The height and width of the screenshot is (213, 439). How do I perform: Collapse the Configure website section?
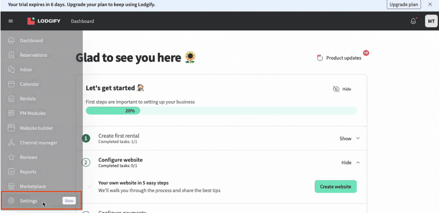click(x=350, y=163)
